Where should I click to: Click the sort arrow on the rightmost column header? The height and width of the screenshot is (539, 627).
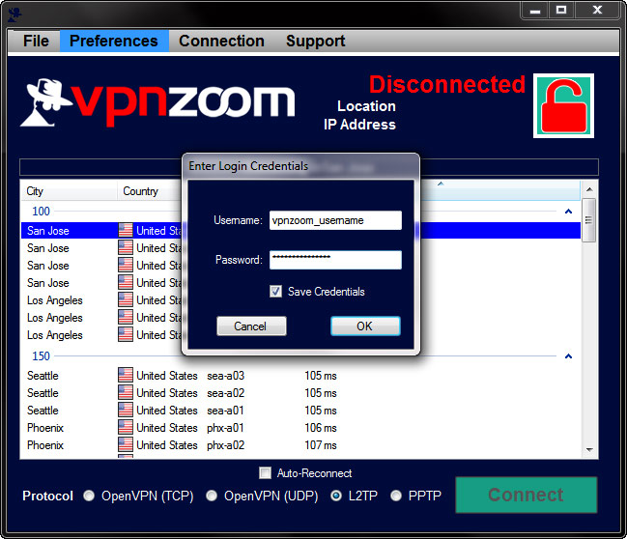[441, 184]
